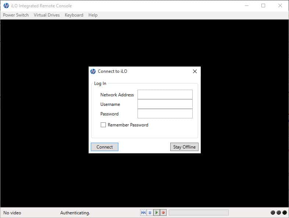Click the HP logo in main title bar
This screenshot has width=289, height=218.
(x=6, y=6)
